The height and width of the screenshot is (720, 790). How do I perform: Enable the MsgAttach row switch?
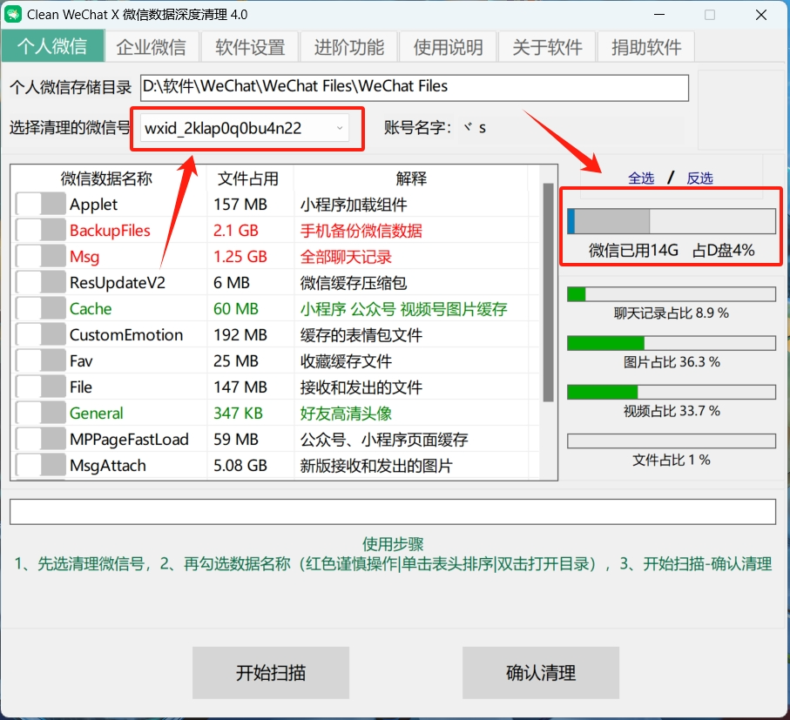pos(41,466)
